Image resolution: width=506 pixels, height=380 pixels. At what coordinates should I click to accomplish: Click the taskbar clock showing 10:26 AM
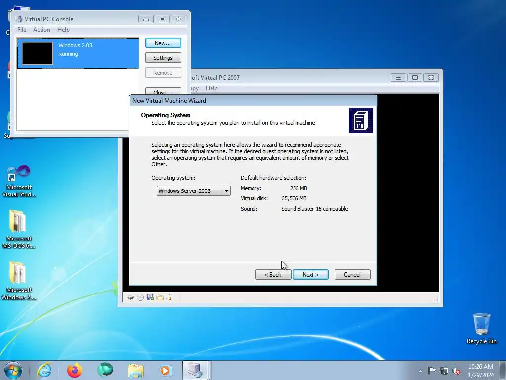481,370
